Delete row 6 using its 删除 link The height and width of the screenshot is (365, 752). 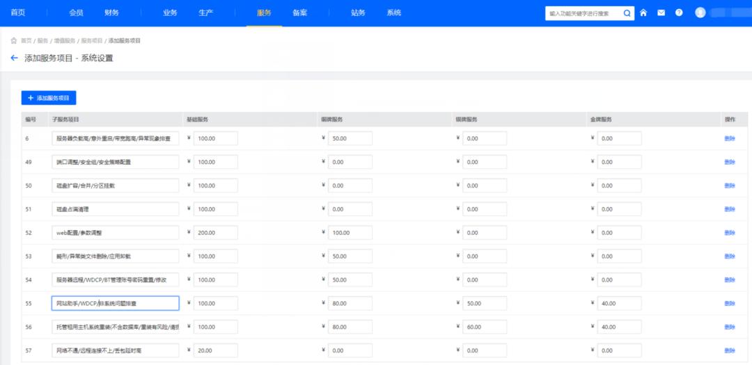(729, 139)
